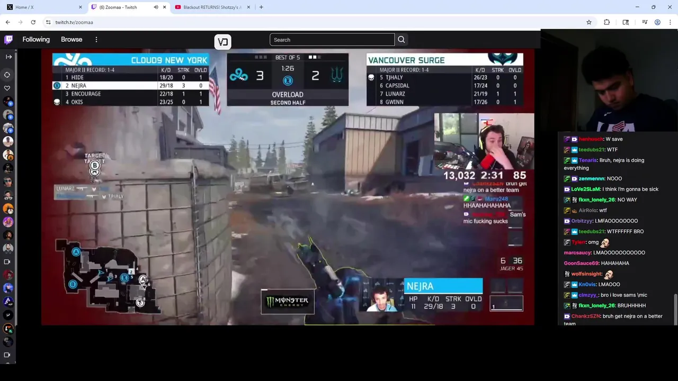Expand the collapsed Twitch side navigation arrow

pyautogui.click(x=8, y=57)
